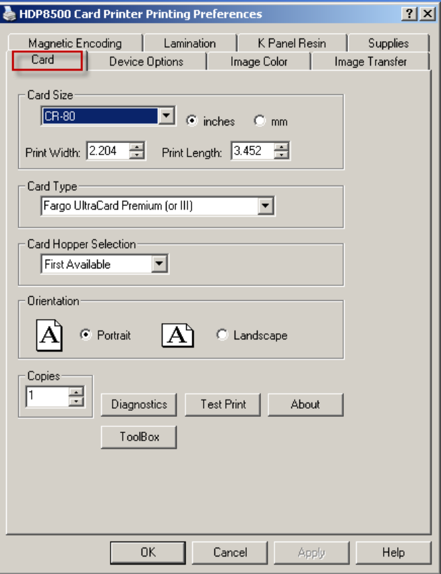Click the Portrait page orientation icon
This screenshot has width=441, height=574.
coord(49,335)
